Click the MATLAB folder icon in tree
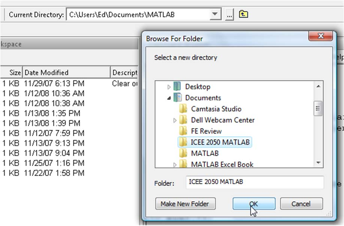 click(x=183, y=153)
